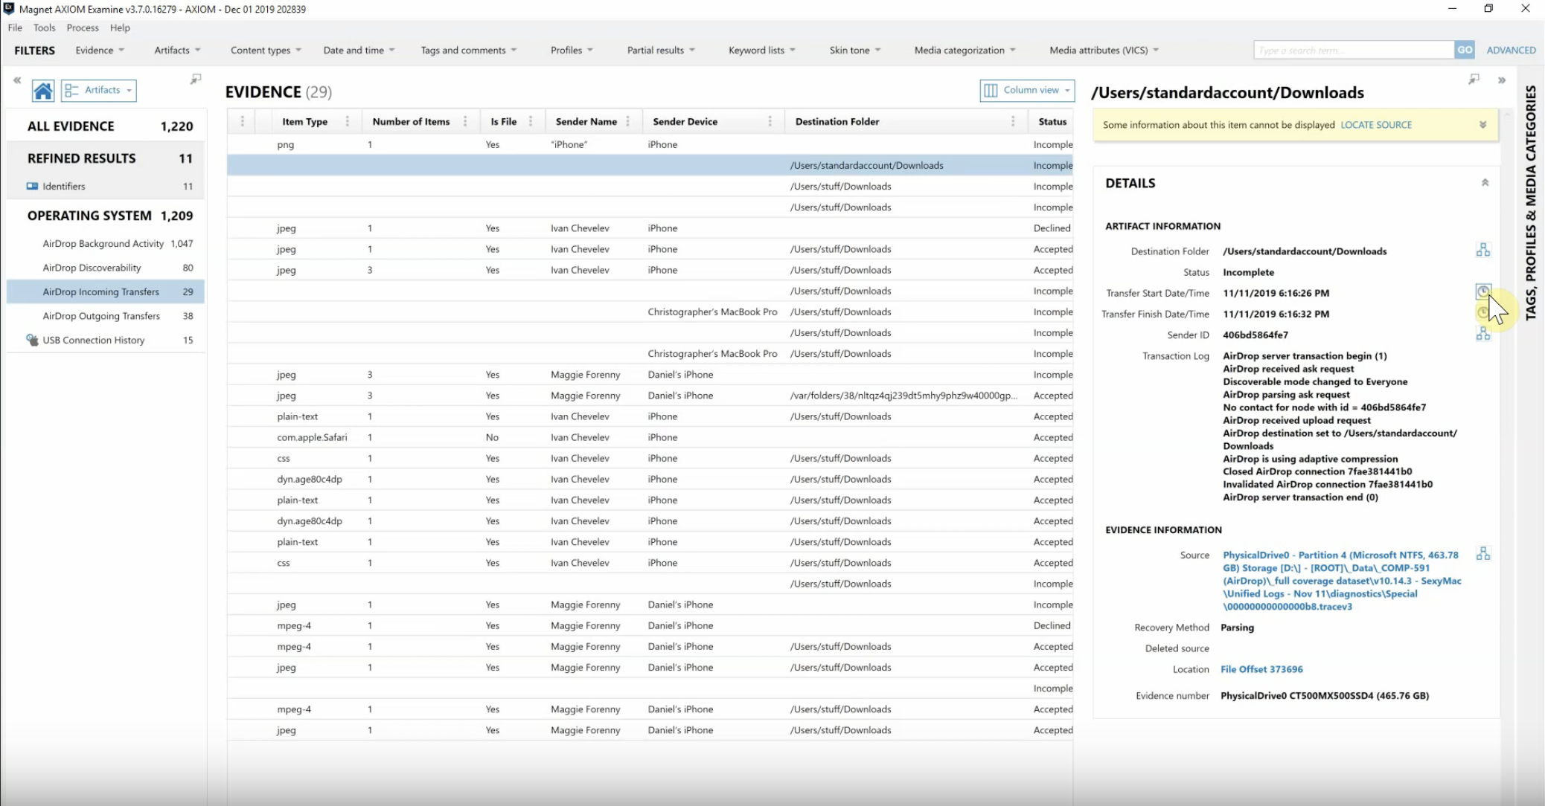This screenshot has height=806, width=1545.
Task: Open the Help menu
Action: pyautogui.click(x=120, y=28)
